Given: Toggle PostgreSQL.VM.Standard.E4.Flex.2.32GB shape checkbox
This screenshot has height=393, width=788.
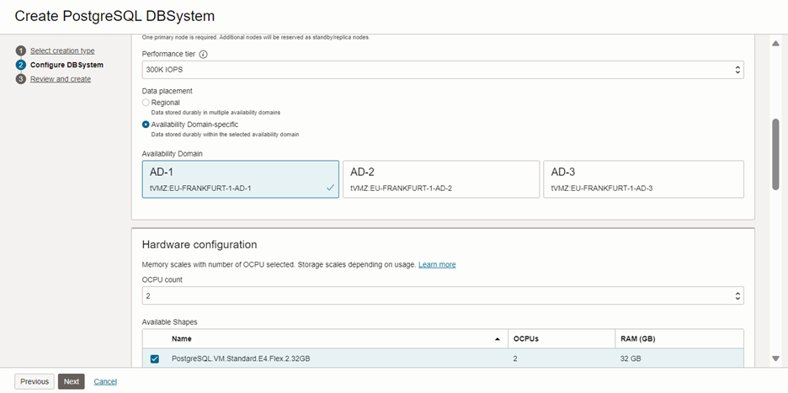Looking at the screenshot, I should coord(155,358).
